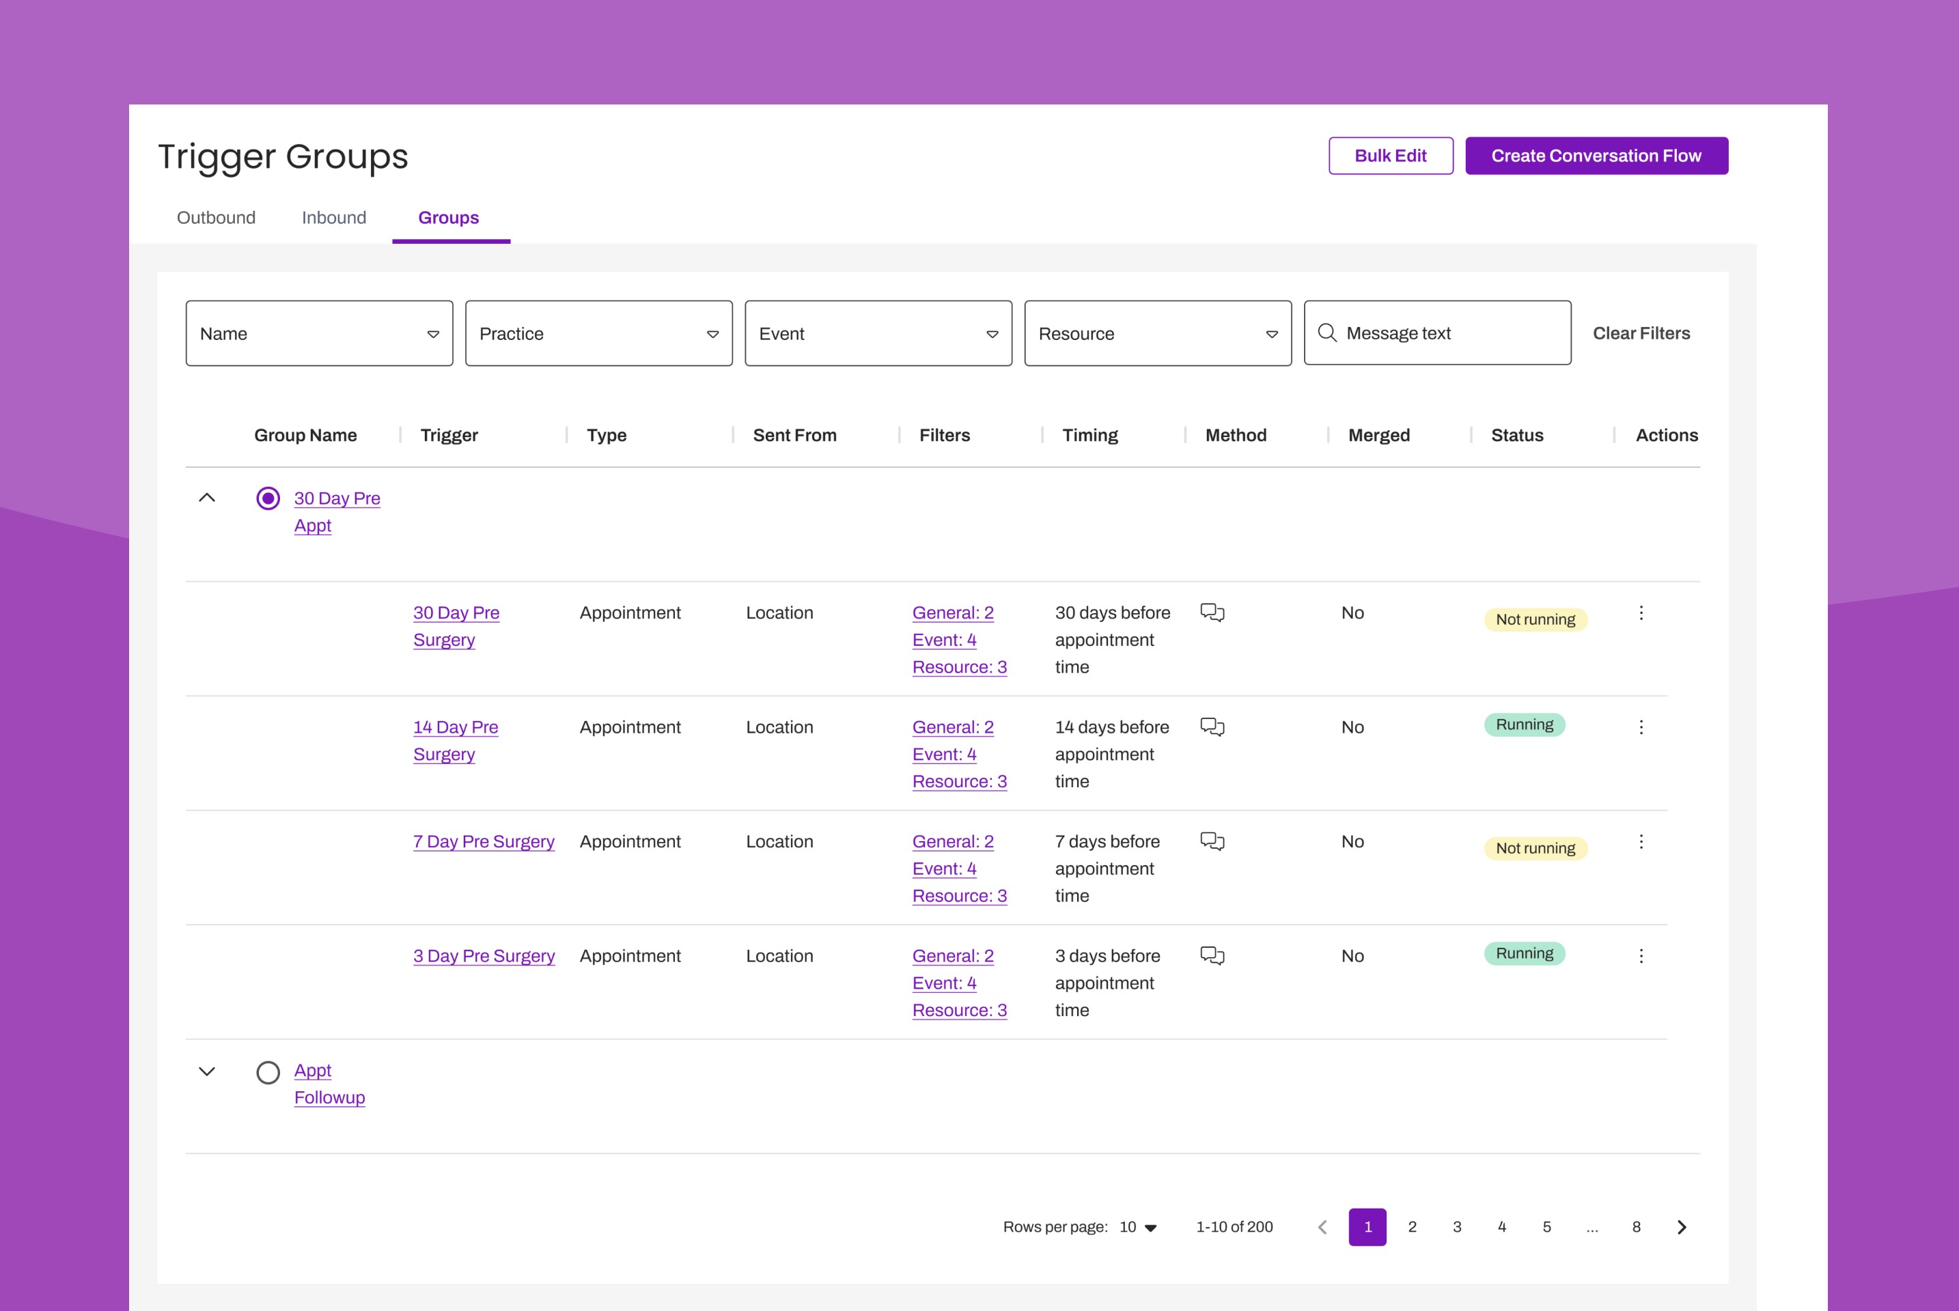Select the 30 Day Pre Appt radio button
The height and width of the screenshot is (1311, 1959).
(x=268, y=498)
